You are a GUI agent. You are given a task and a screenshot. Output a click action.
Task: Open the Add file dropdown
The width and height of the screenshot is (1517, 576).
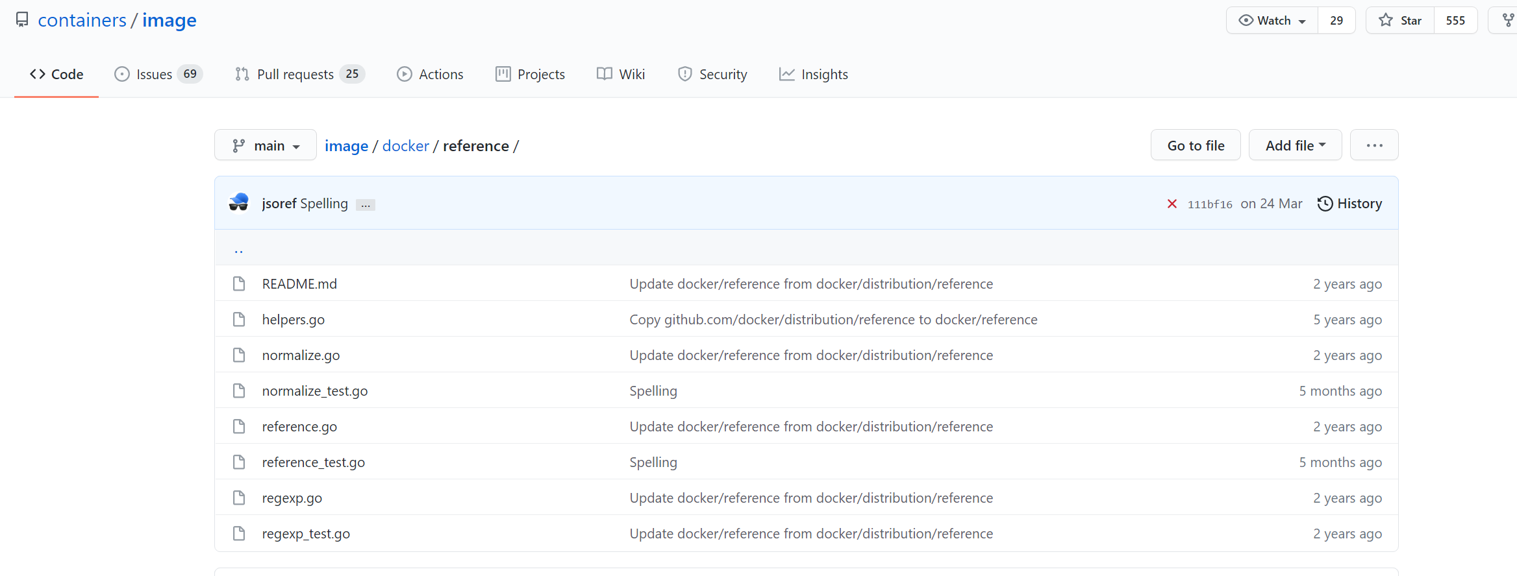pyautogui.click(x=1295, y=145)
